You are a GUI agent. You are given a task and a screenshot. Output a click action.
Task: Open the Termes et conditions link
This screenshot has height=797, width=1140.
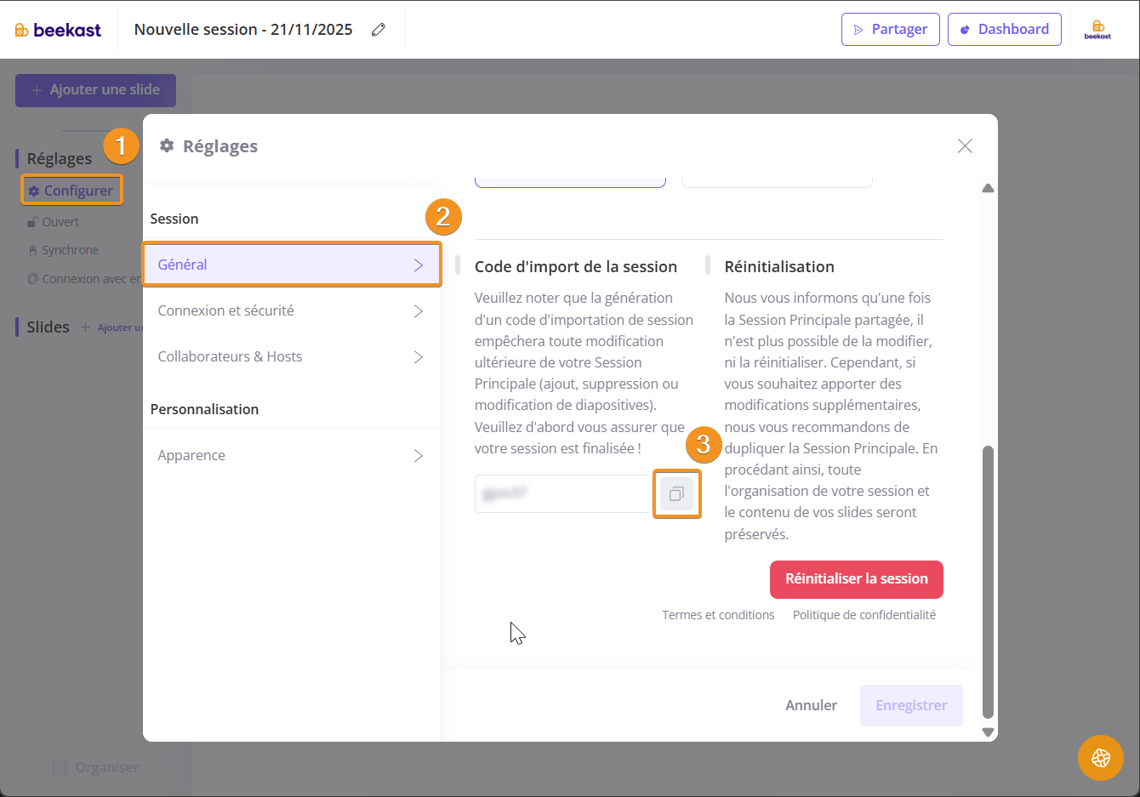(718, 615)
